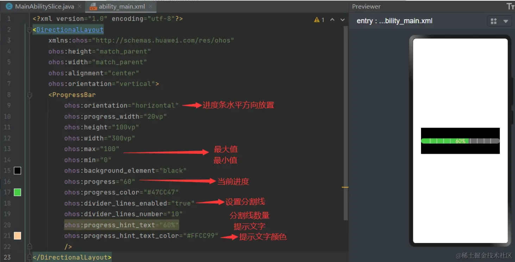
Task: Click ohos:divider_lines_number="10" attribute
Action: tap(123, 214)
